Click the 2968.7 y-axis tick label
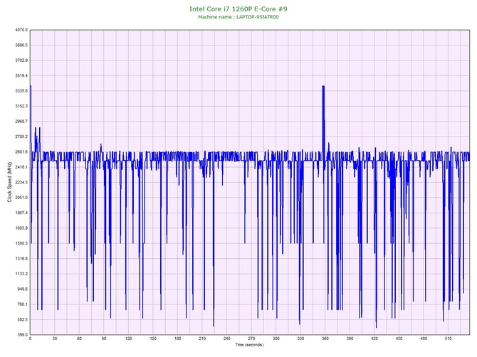The width and height of the screenshot is (477, 357). click(x=21, y=121)
